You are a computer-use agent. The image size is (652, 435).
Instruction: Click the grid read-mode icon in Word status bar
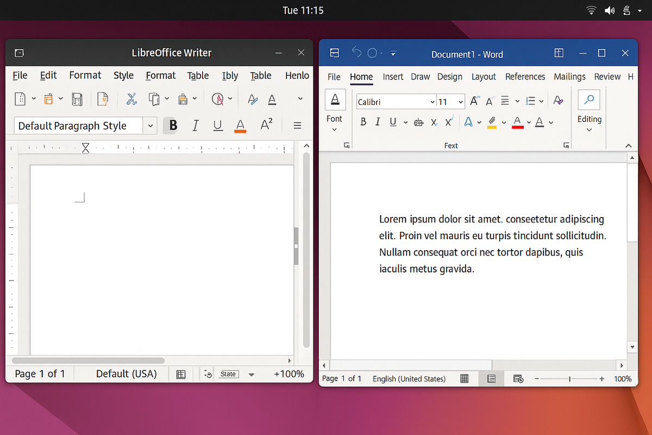[x=465, y=378]
